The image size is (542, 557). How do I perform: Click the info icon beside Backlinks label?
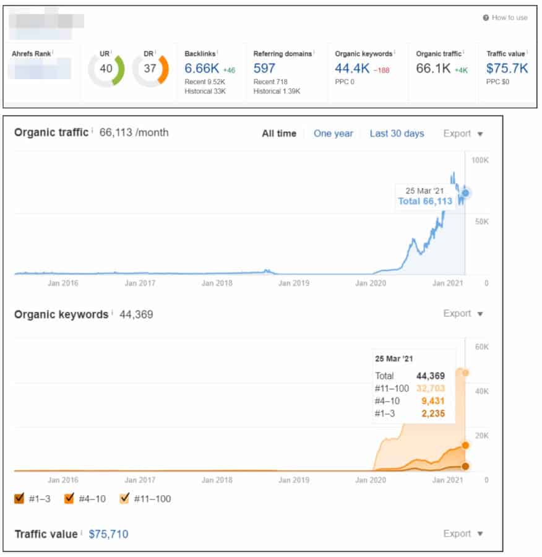click(218, 53)
